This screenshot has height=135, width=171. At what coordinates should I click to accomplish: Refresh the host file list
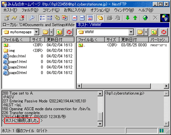tap(164, 32)
